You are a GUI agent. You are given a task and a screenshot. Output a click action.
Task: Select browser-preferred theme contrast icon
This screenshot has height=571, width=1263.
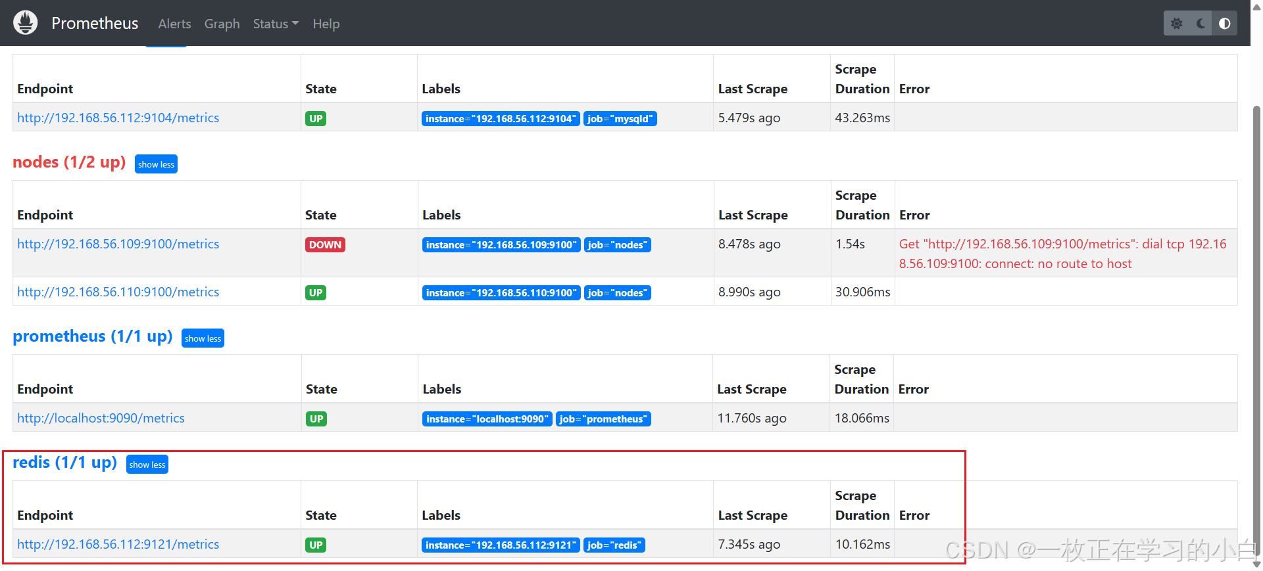coord(1224,24)
